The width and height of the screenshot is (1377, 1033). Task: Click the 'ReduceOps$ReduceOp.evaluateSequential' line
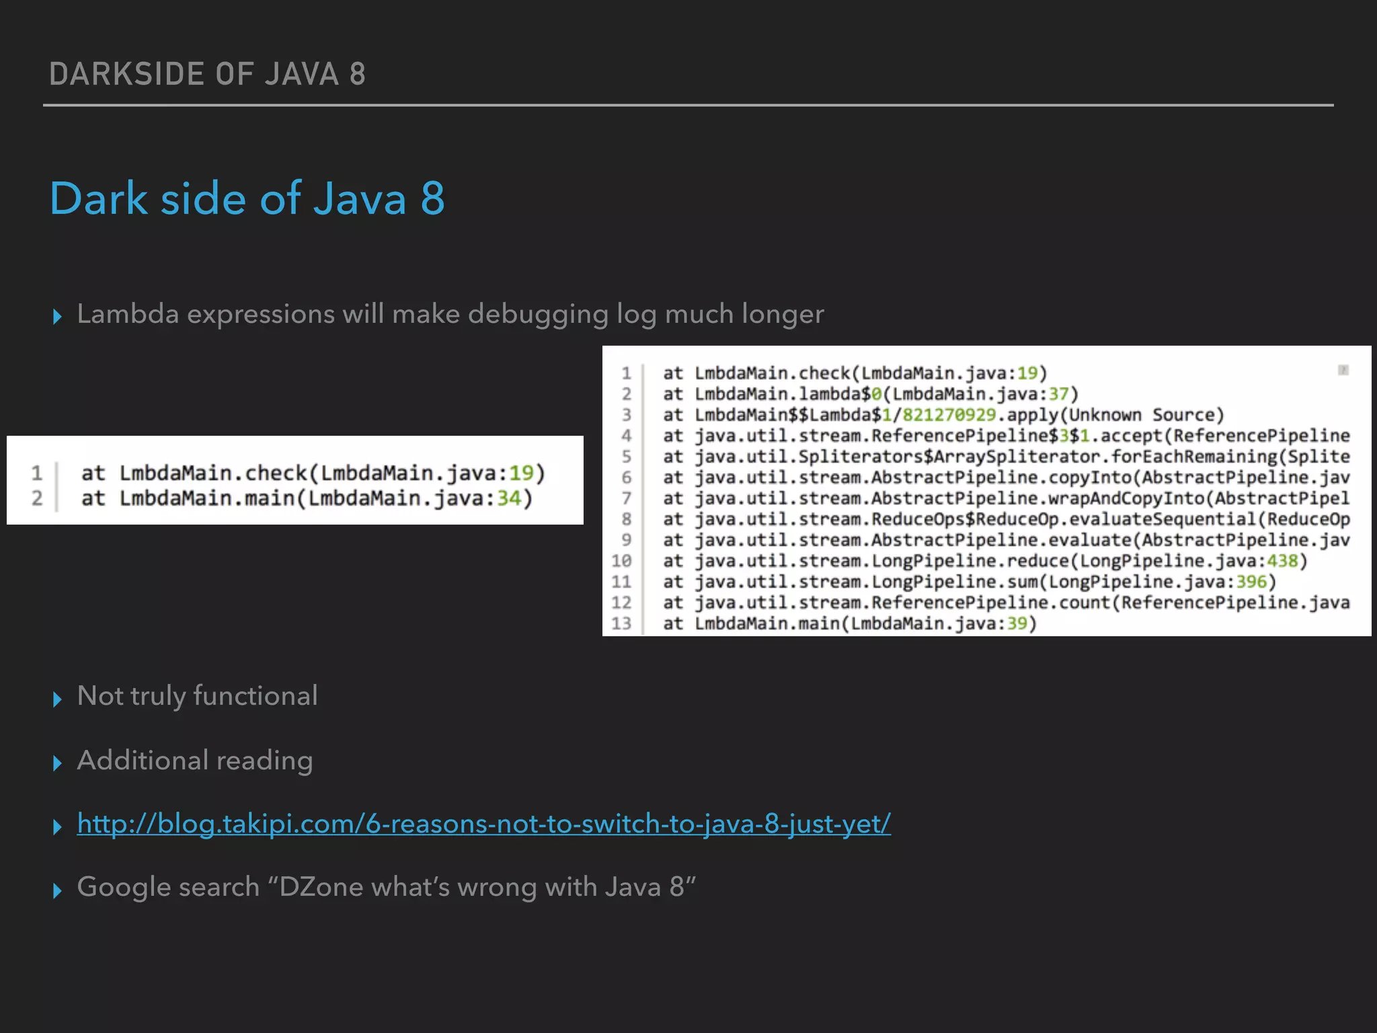click(x=1007, y=519)
